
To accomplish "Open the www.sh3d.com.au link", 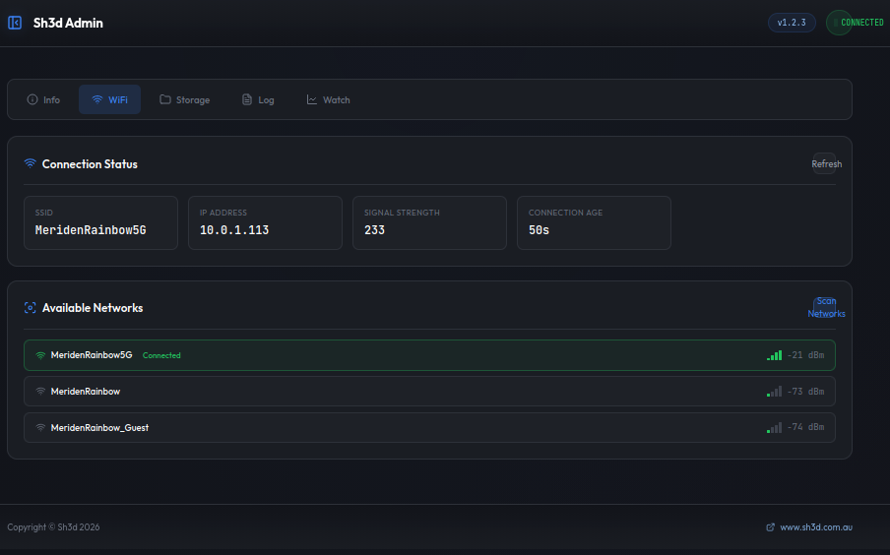I will click(x=815, y=527).
